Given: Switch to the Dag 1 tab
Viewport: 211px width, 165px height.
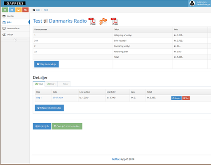Looking at the screenshot, I should 51,84.
